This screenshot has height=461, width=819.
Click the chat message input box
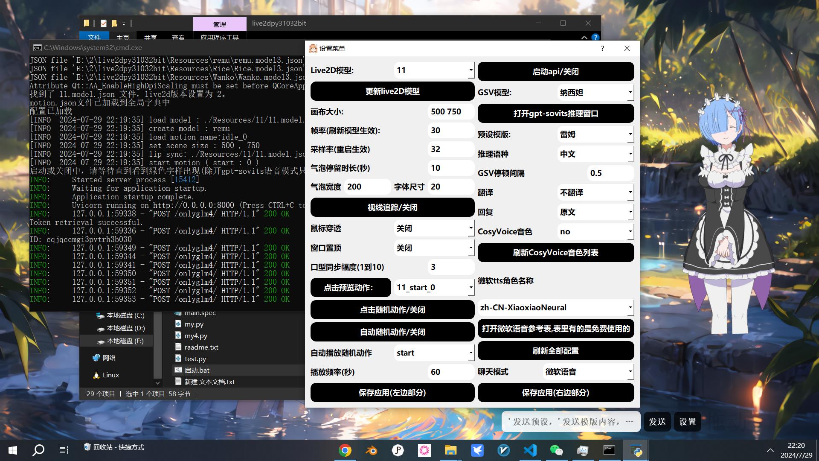571,422
